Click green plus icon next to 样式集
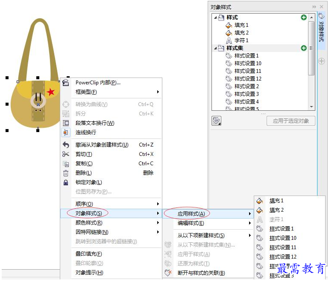 point(304,48)
